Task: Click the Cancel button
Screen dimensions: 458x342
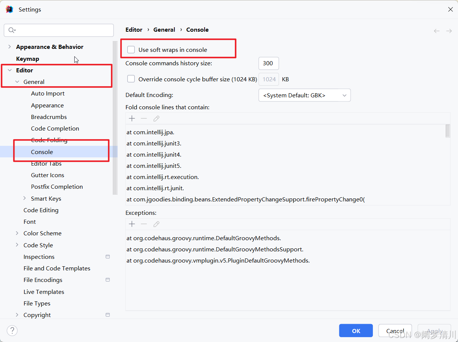Action: [395, 331]
